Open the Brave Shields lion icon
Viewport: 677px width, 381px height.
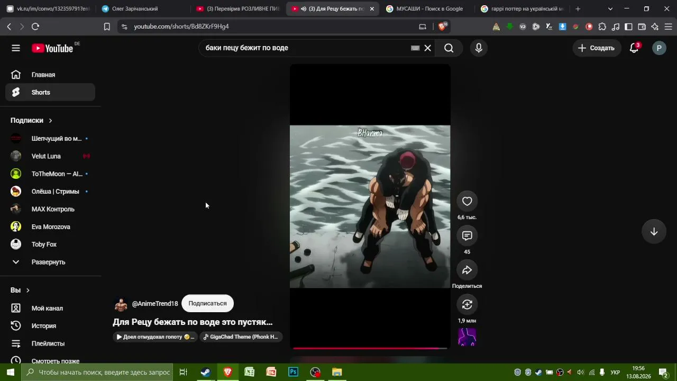[443, 26]
